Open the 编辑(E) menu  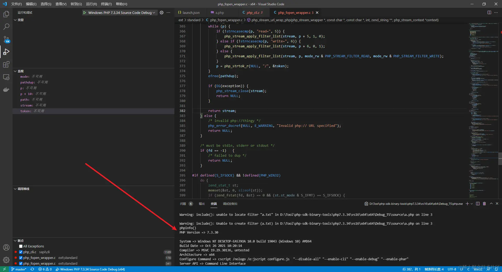(x=31, y=4)
